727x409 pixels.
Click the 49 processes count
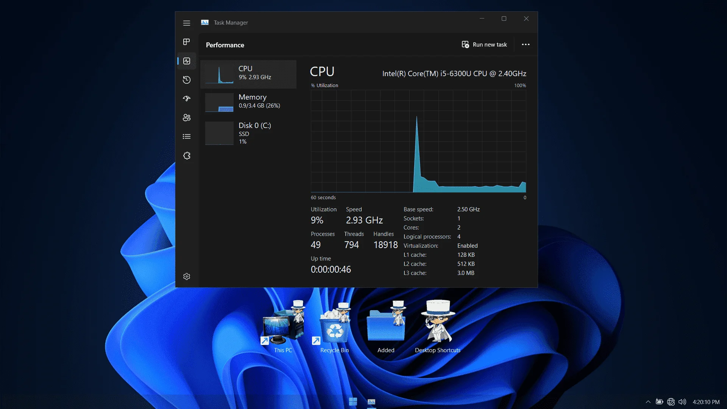click(x=316, y=245)
